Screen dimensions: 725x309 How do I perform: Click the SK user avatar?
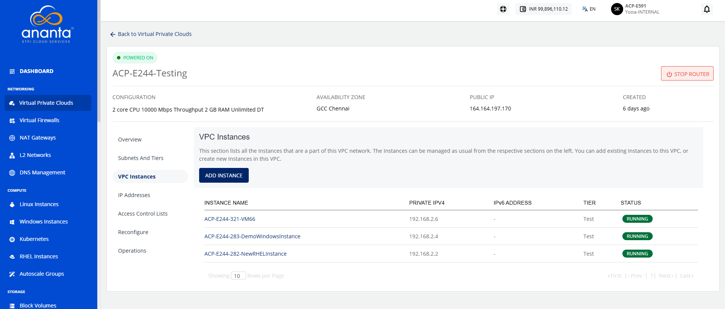point(617,9)
